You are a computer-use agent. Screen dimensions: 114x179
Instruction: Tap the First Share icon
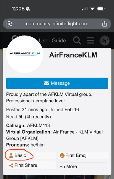pos(11,165)
